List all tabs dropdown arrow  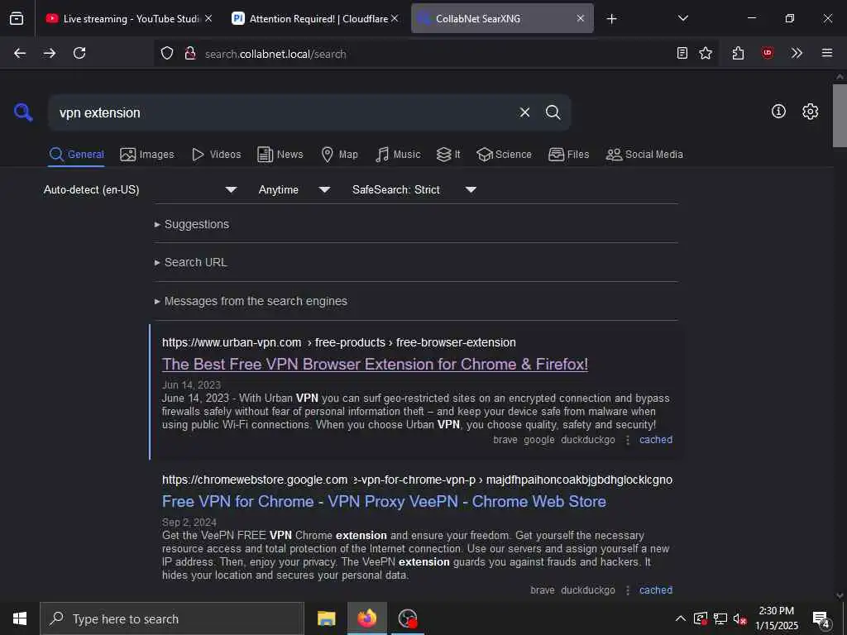682,18
